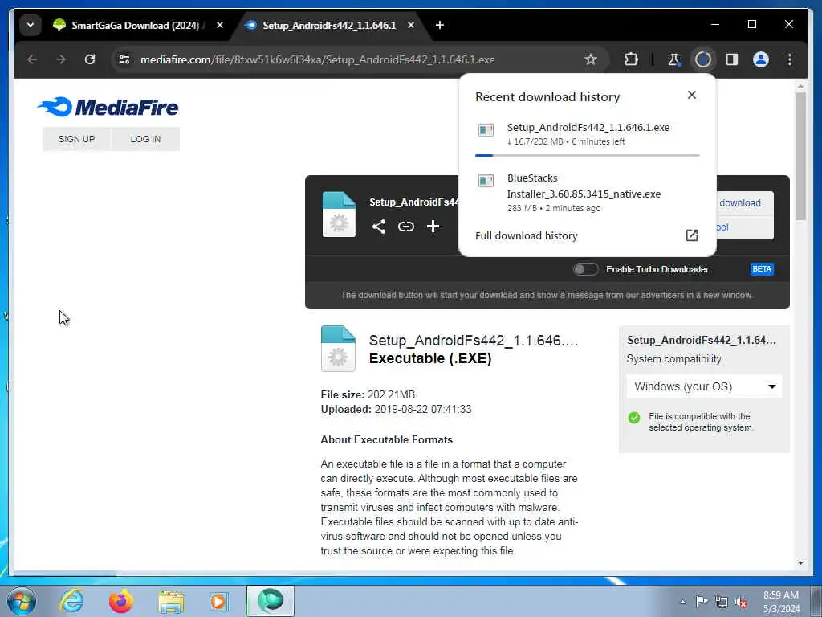The height and width of the screenshot is (617, 822).
Task: Open the Chrome profile avatar
Action: tap(761, 59)
